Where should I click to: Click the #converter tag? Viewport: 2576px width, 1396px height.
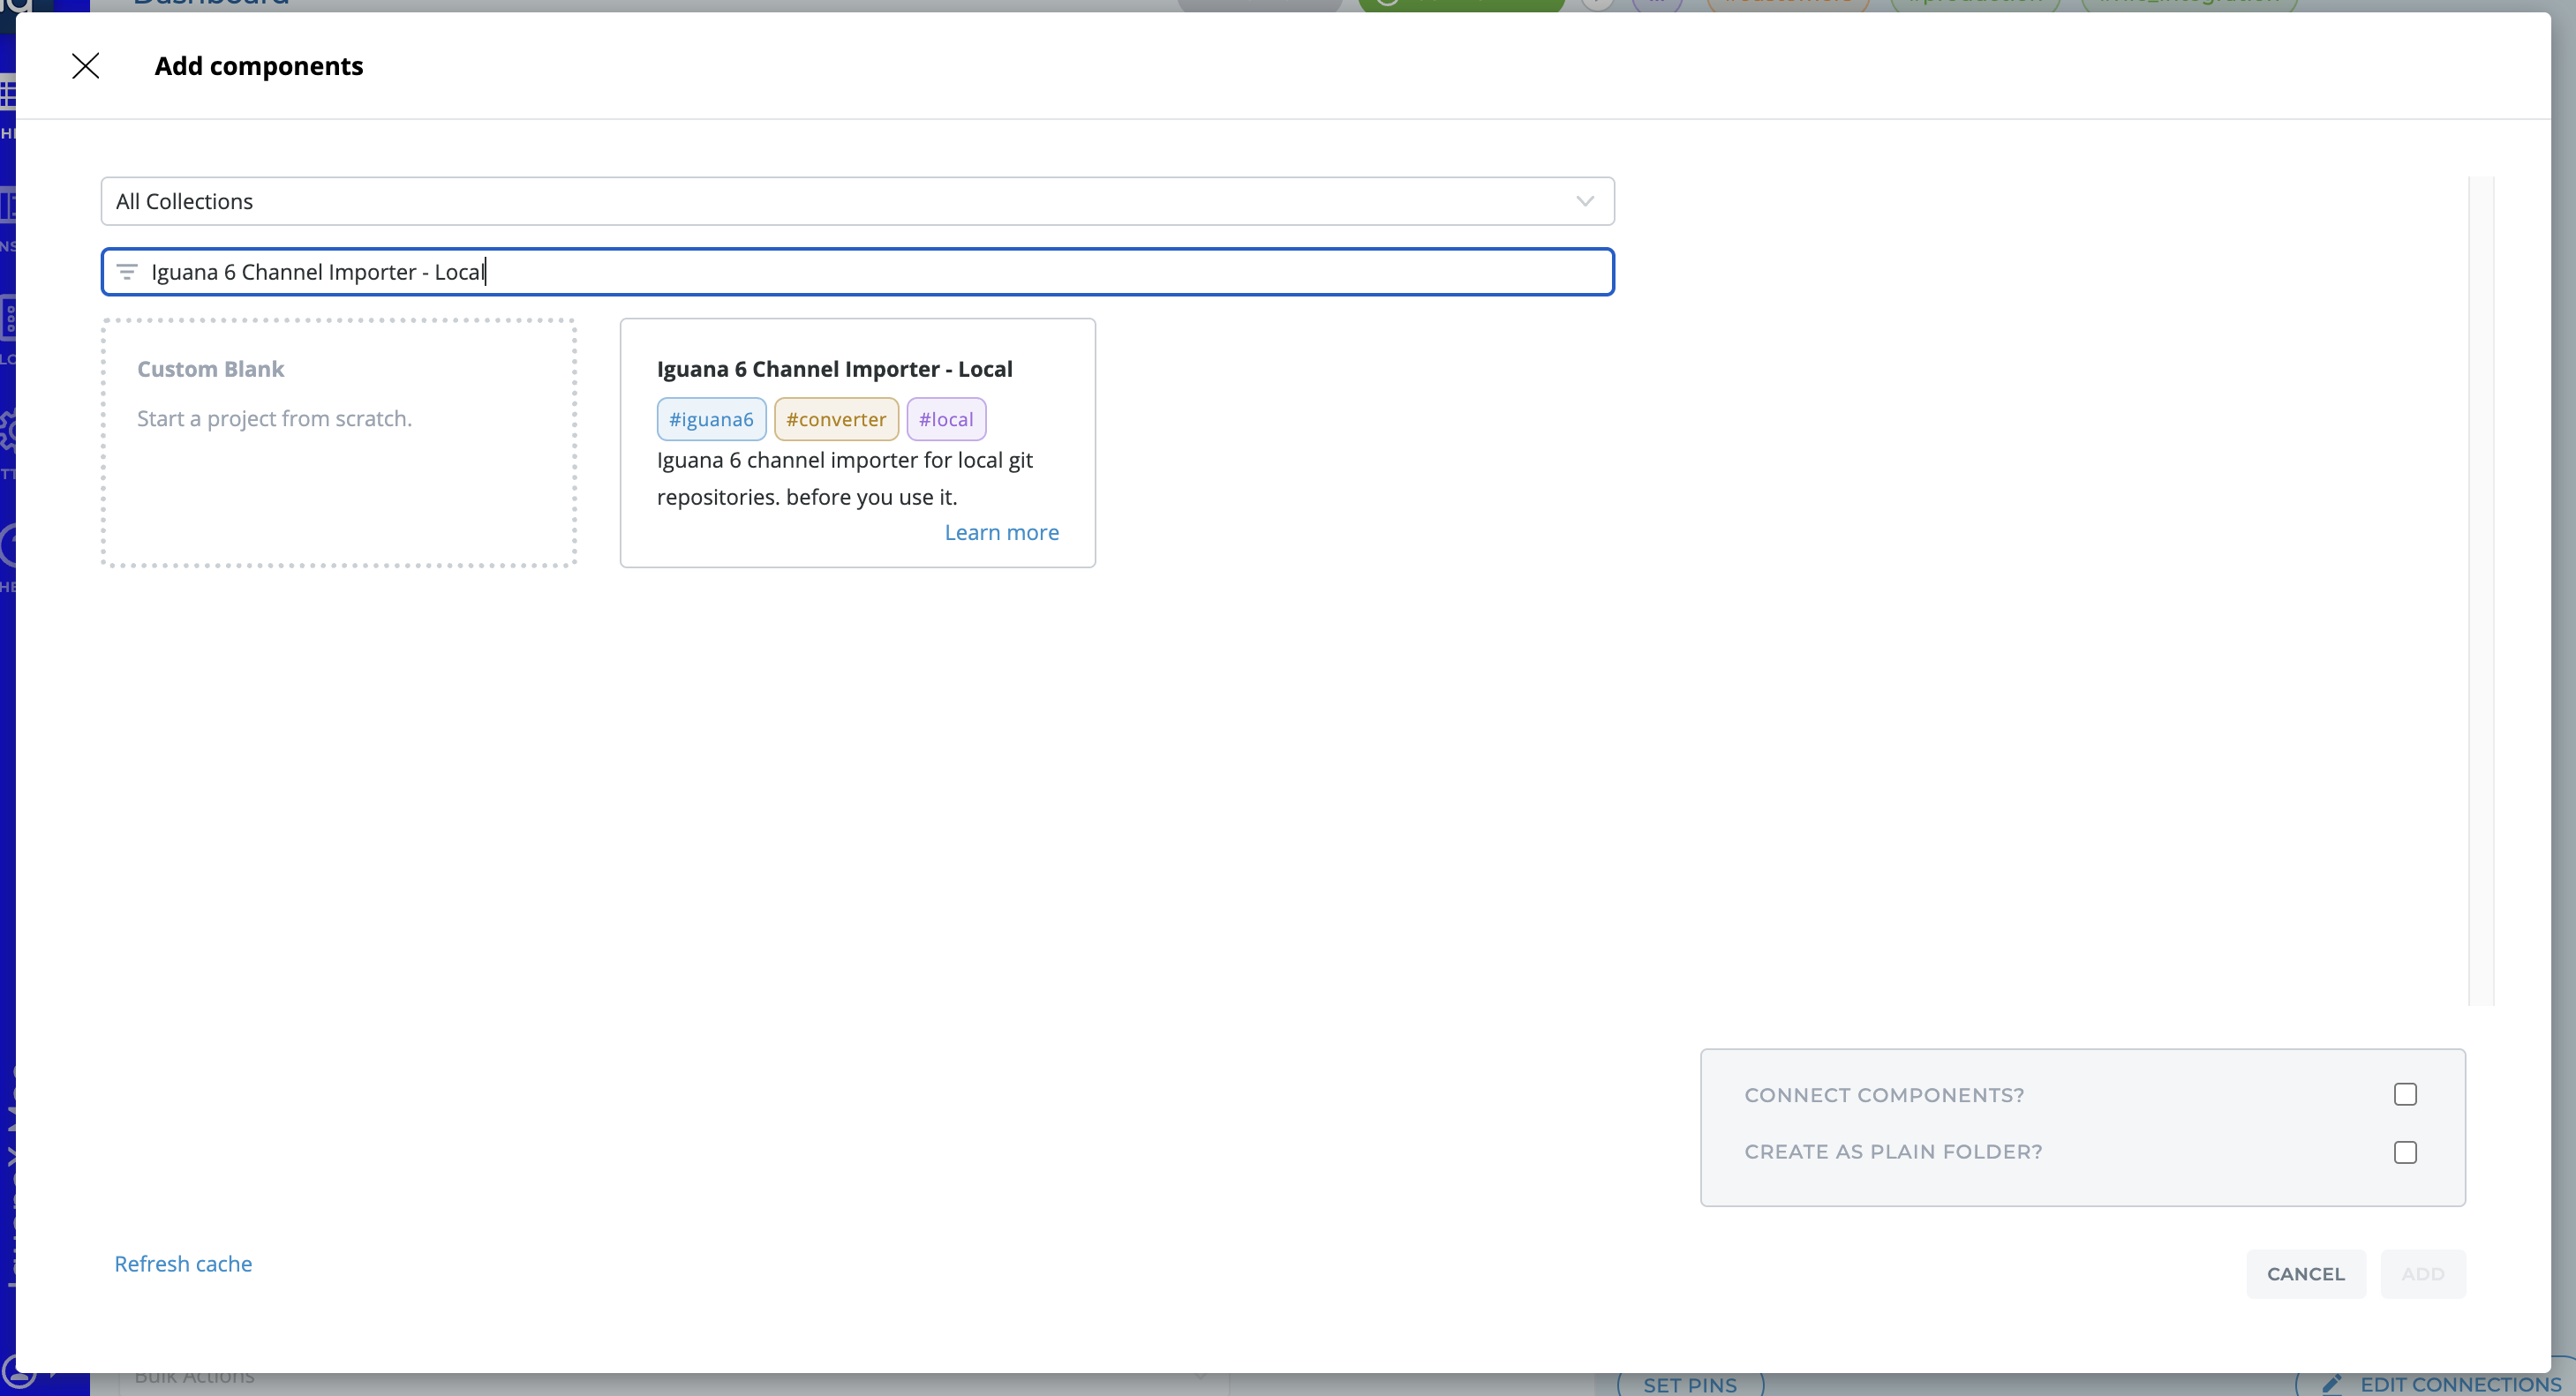[836, 420]
